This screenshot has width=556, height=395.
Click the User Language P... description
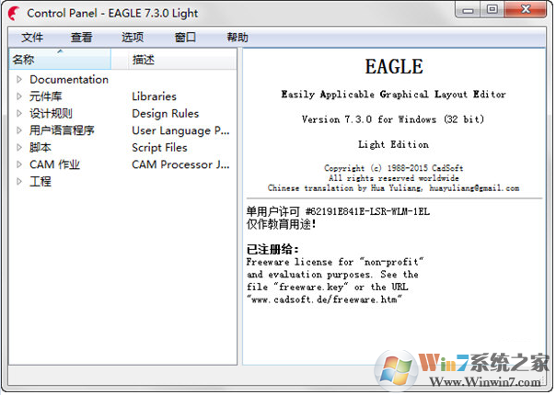pyautogui.click(x=180, y=130)
